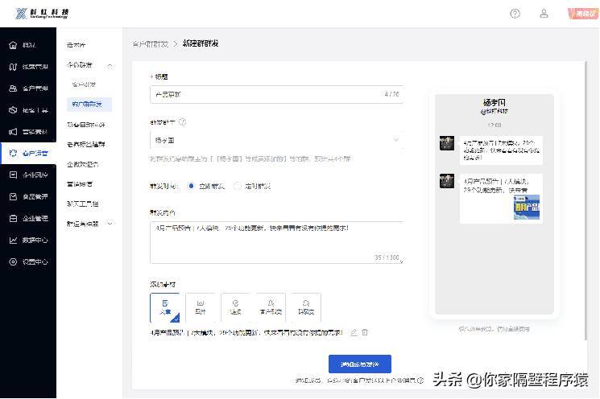Open 老客标签建群 in the secondary menu
The width and height of the screenshot is (600, 399).
pos(85,145)
